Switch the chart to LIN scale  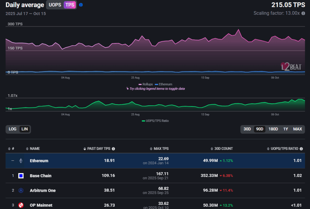[25, 129]
